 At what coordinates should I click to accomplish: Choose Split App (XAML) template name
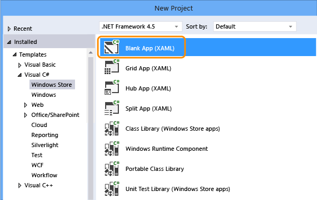148,108
